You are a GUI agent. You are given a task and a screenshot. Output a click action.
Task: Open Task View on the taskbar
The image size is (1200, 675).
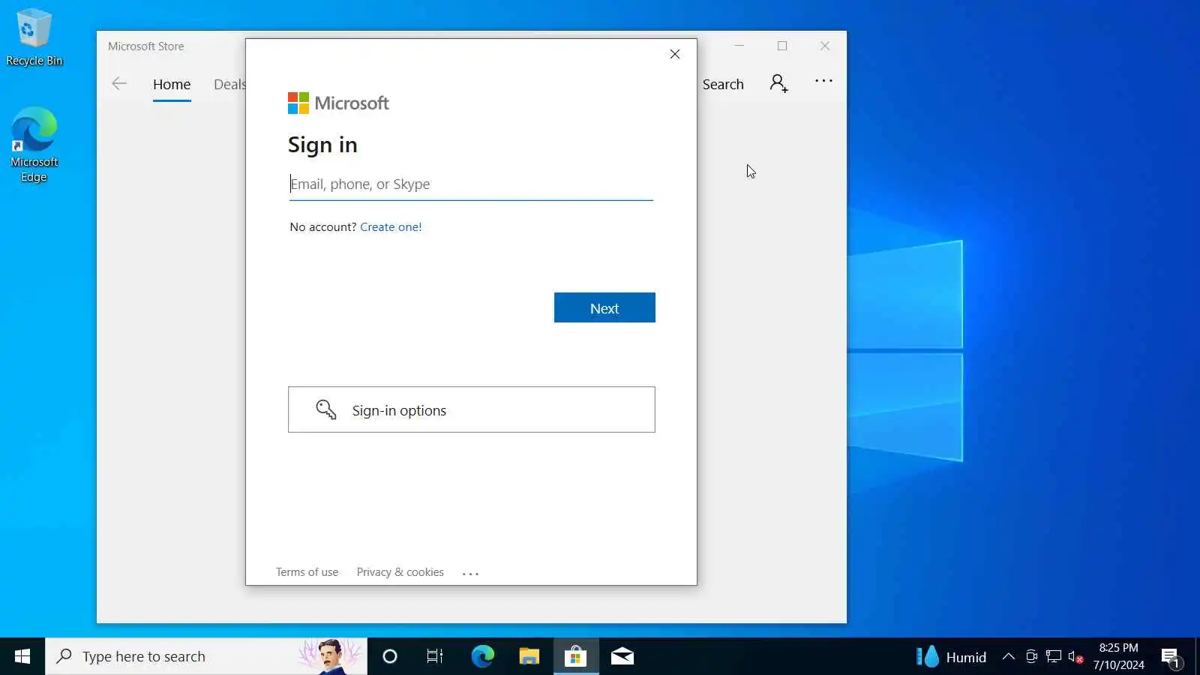pyautogui.click(x=435, y=656)
